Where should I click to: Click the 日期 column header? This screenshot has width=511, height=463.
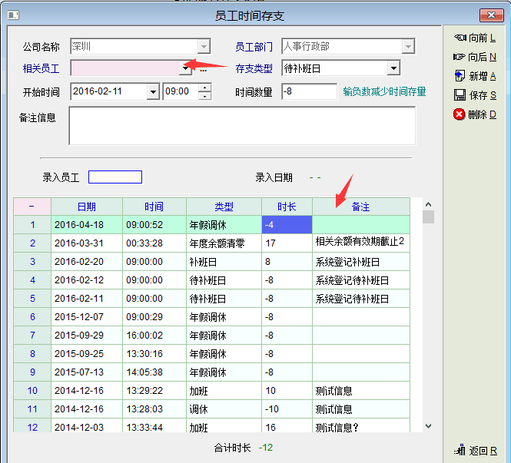[x=87, y=207]
